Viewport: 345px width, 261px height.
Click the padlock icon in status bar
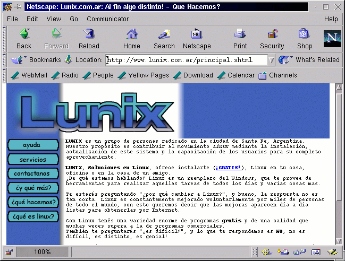pos(9,252)
